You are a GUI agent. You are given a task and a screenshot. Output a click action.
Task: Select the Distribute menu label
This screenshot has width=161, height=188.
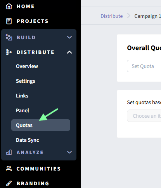pyautogui.click(x=36, y=52)
